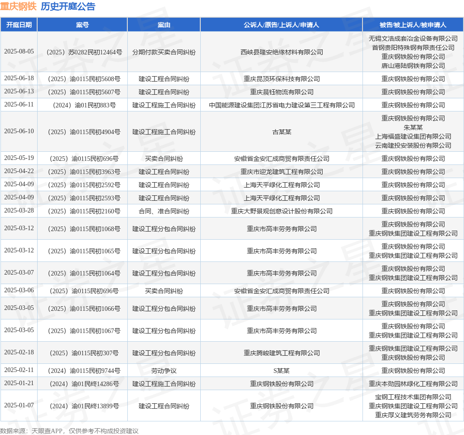
Task: Select the 被告/被上诉人/被申请人 column header
Action: [x=413, y=25]
